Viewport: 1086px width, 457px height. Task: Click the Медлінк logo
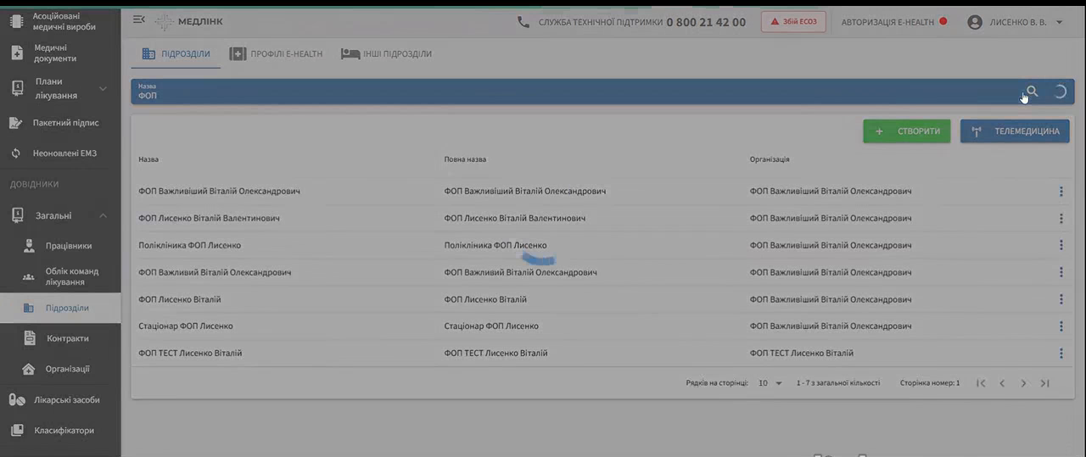pyautogui.click(x=189, y=21)
